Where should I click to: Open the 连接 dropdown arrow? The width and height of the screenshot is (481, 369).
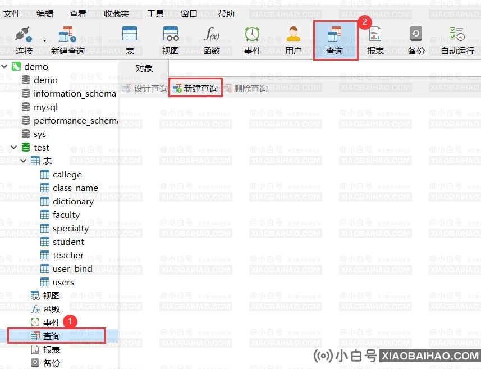[x=44, y=40]
